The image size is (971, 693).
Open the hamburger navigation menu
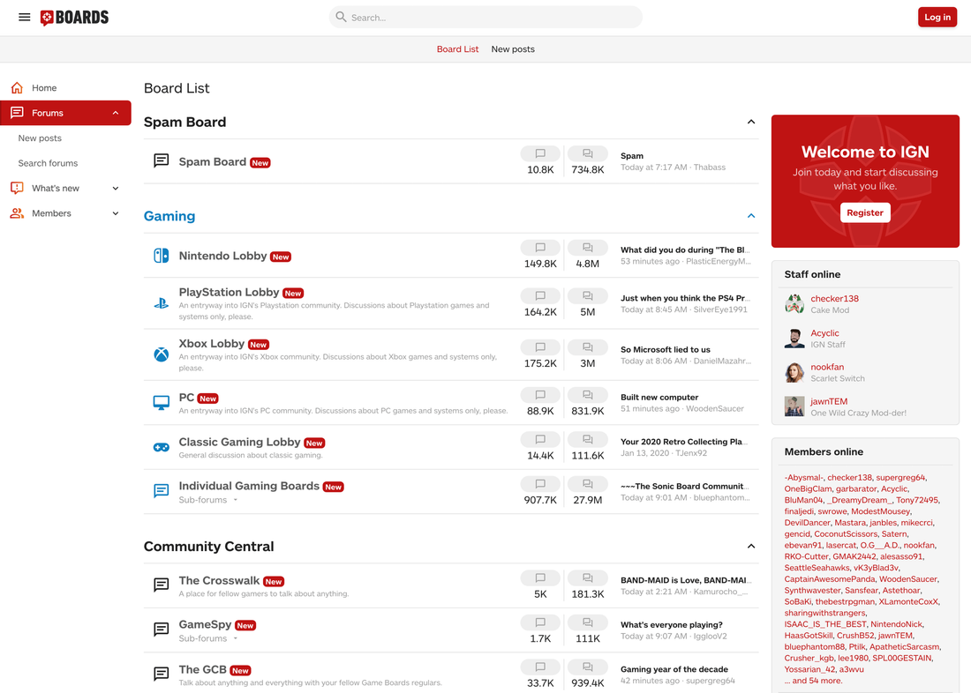(x=24, y=17)
